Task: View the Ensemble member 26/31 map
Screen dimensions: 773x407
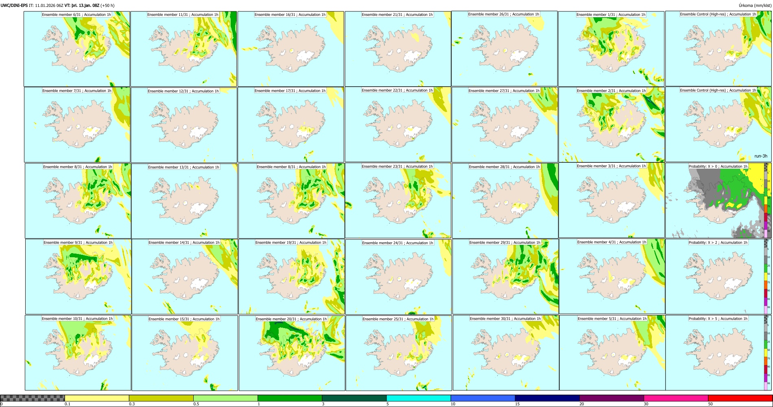Action: click(x=504, y=48)
